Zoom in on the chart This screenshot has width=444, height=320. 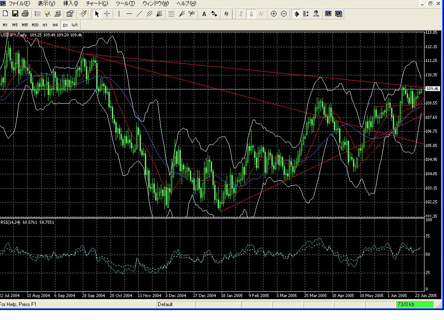[x=274, y=14]
